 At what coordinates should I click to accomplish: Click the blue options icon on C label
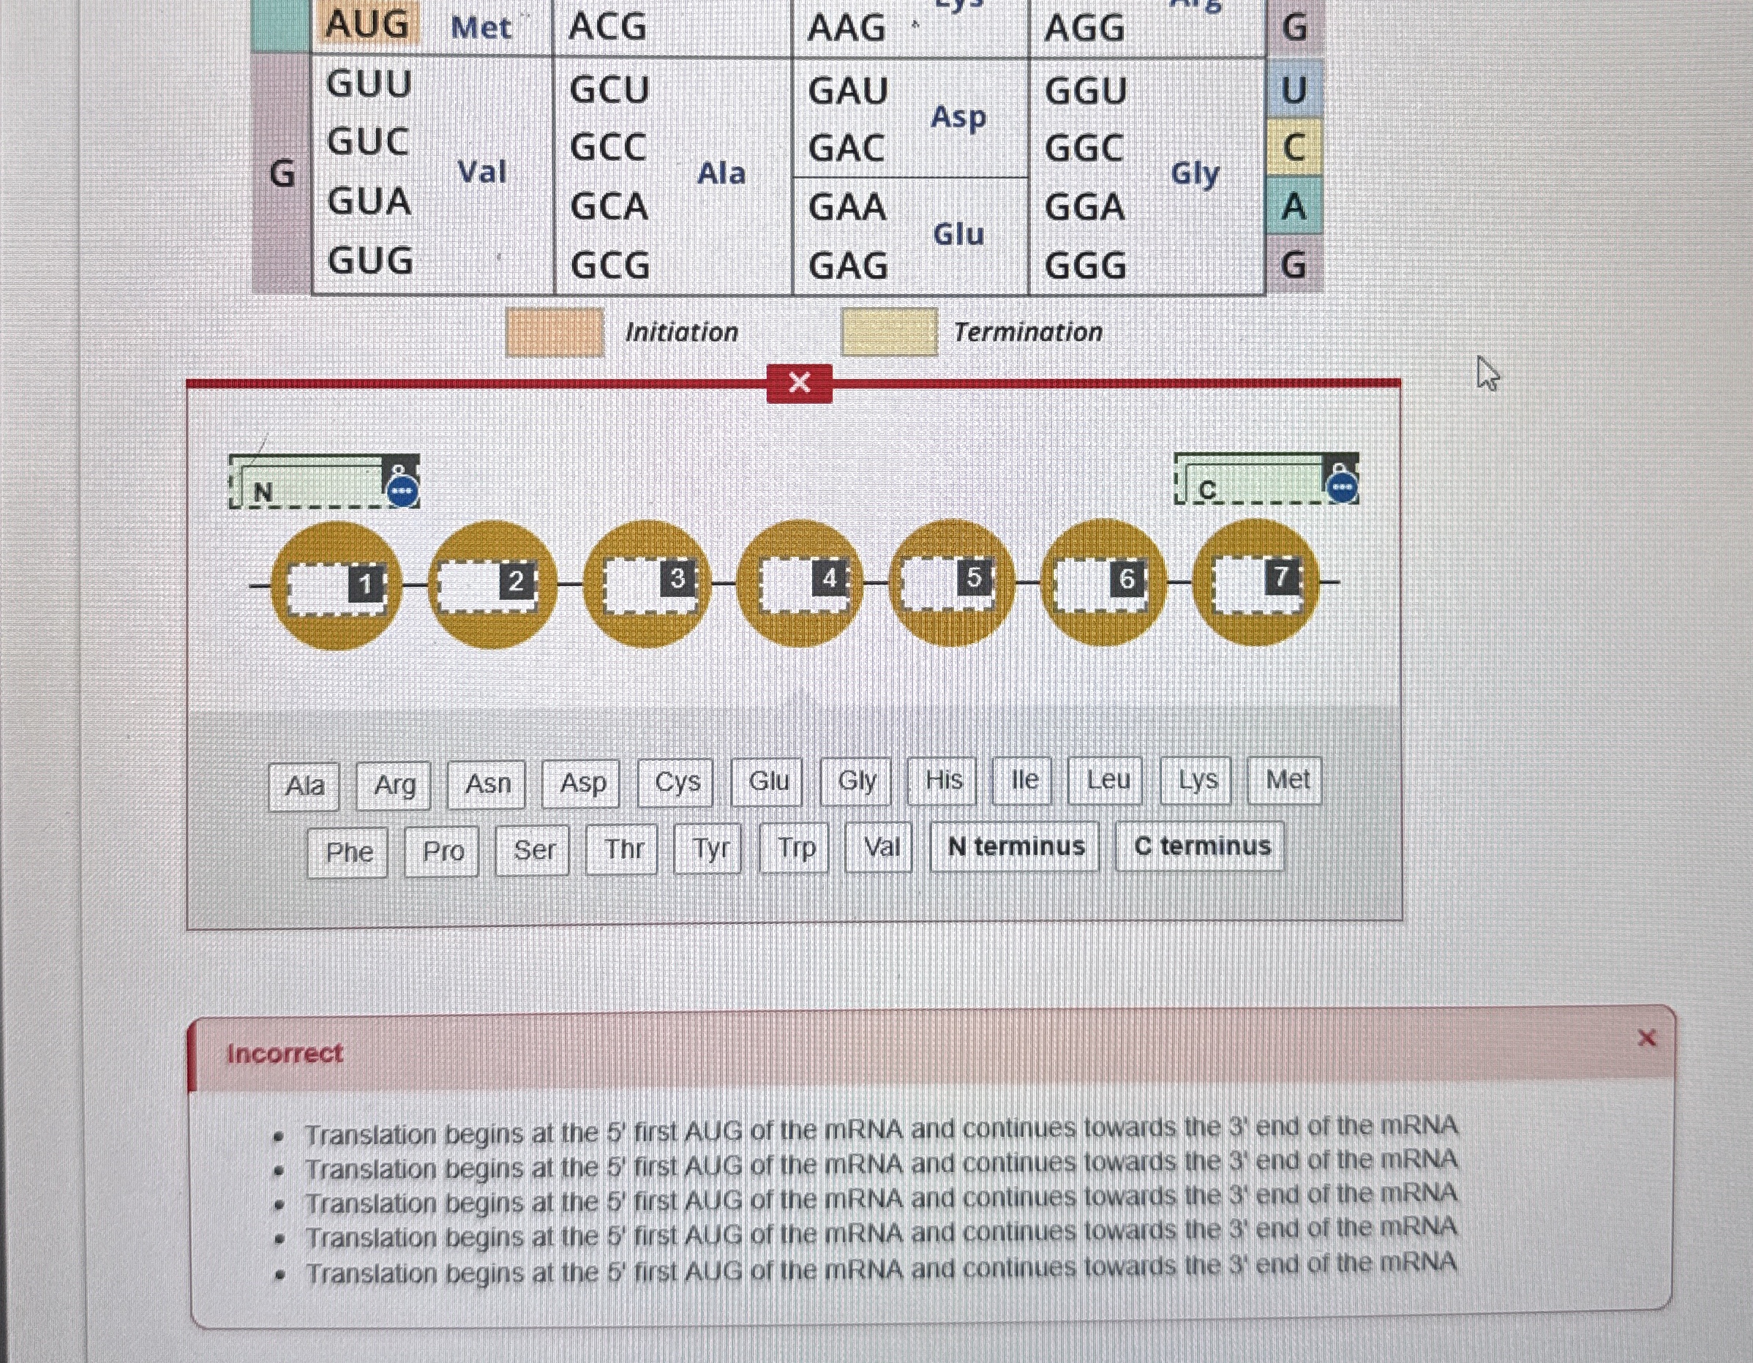(1342, 486)
